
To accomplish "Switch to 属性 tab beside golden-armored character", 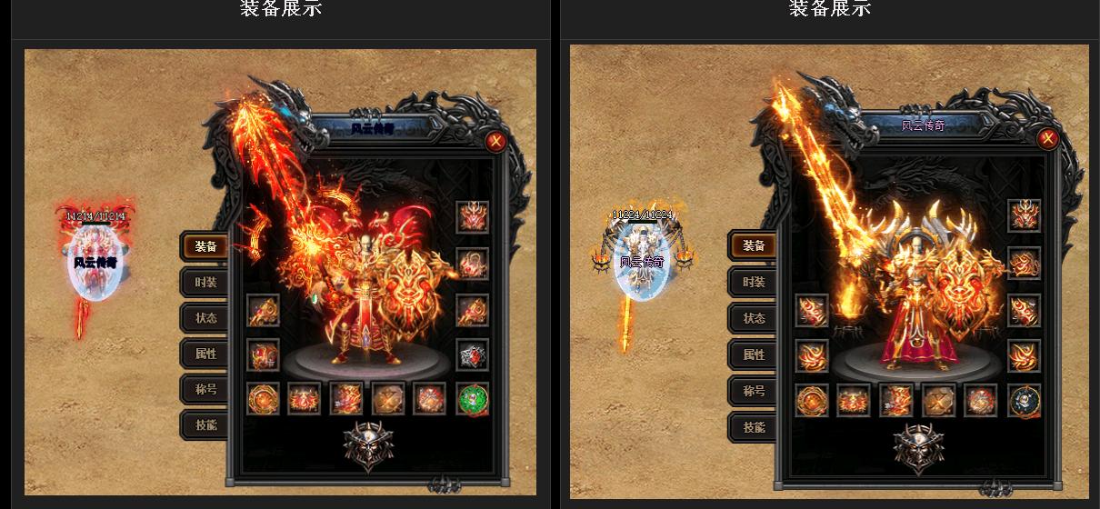I will click(753, 354).
